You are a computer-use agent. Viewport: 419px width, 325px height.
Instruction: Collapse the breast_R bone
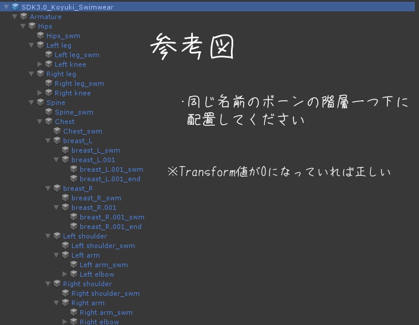(48, 188)
